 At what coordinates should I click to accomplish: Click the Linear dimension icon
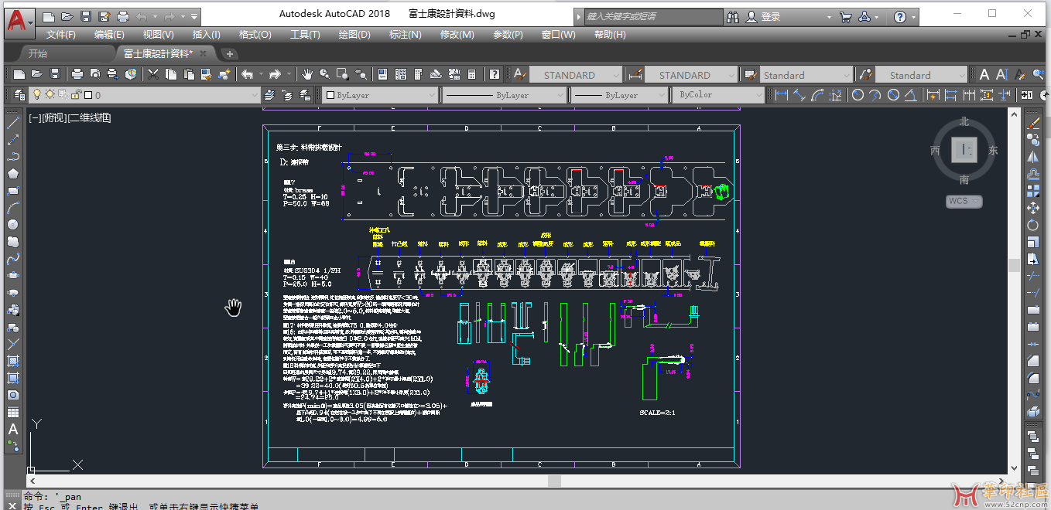click(782, 95)
